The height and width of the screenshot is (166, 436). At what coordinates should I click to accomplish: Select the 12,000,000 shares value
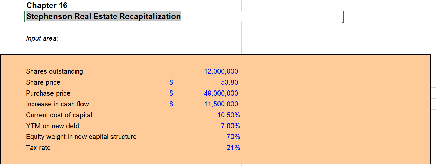[x=221, y=71]
